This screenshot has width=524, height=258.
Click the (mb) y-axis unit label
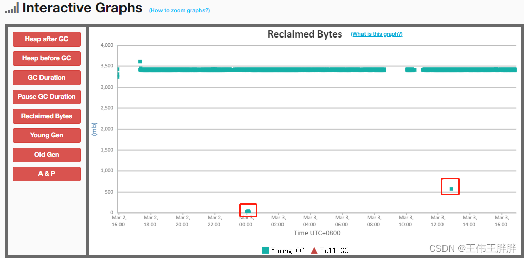[x=94, y=129]
